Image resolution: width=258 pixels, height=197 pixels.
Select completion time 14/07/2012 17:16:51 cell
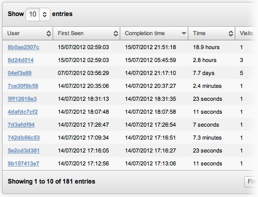coord(151,138)
